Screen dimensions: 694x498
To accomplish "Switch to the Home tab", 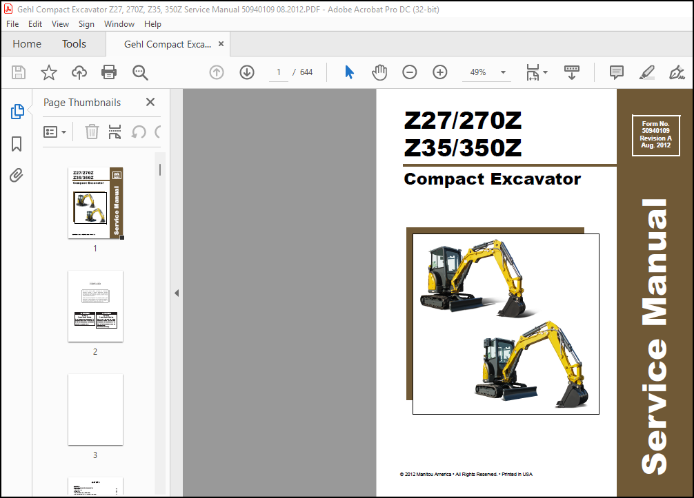I will tap(27, 44).
